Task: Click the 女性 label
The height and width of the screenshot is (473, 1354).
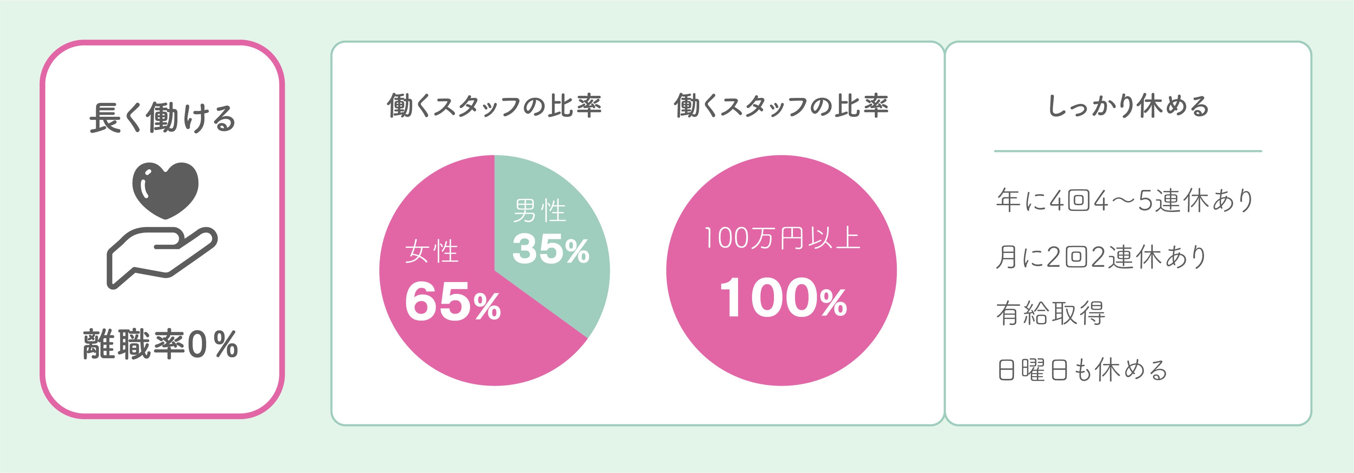Action: [x=432, y=251]
